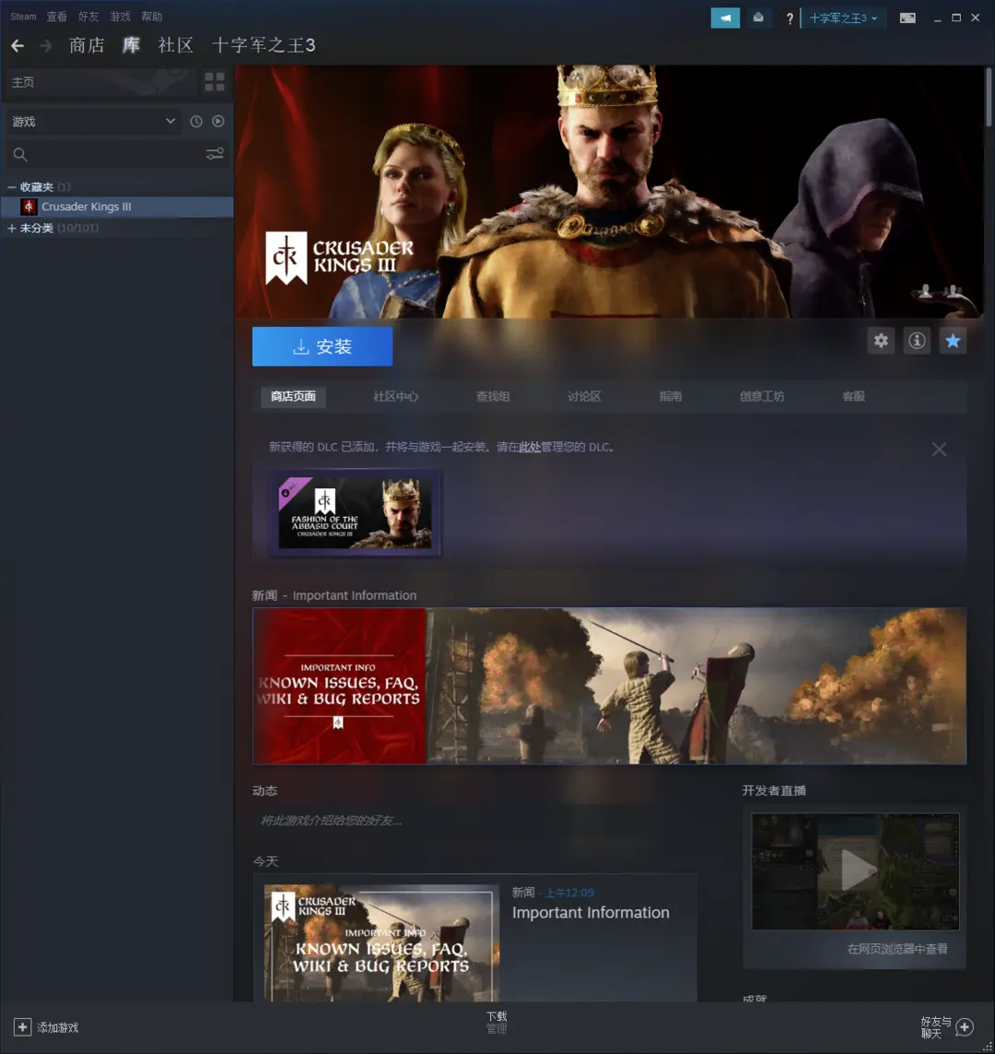Open the help question mark icon
This screenshot has width=995, height=1054.
click(x=790, y=18)
